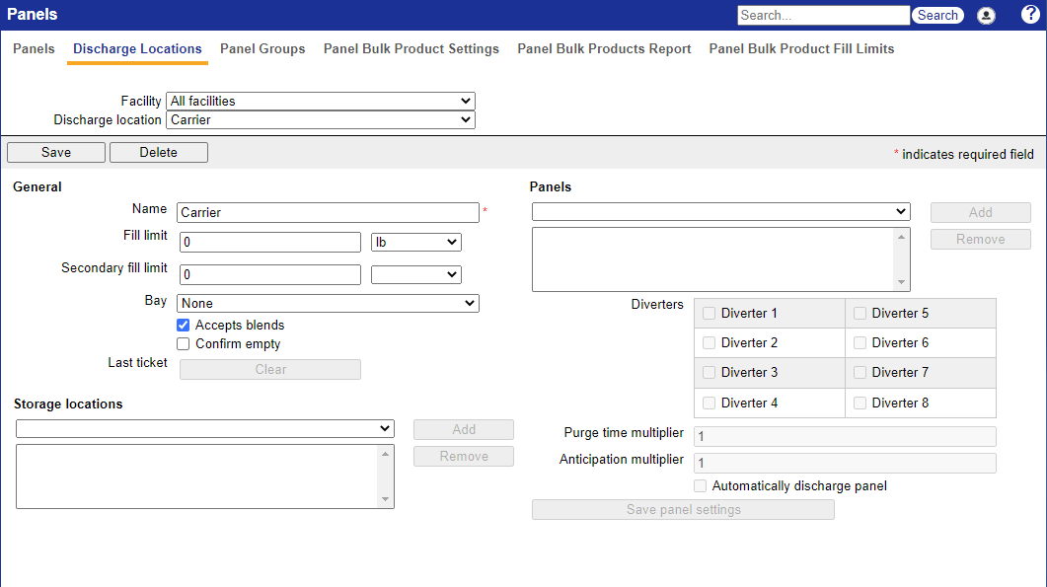This screenshot has width=1047, height=587.
Task: Click the user account icon
Action: click(986, 16)
